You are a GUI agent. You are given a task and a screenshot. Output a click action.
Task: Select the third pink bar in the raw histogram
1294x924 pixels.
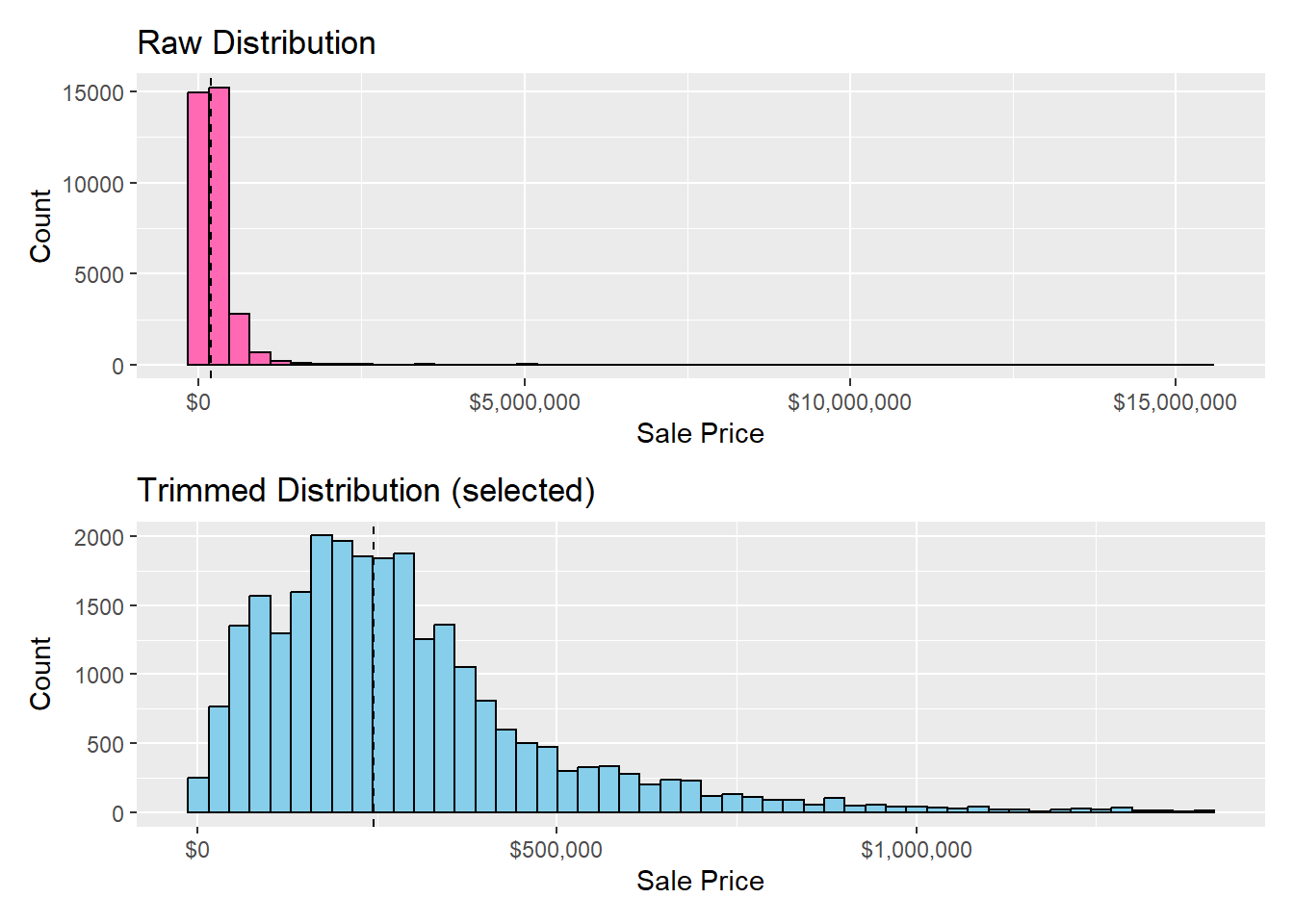240,340
